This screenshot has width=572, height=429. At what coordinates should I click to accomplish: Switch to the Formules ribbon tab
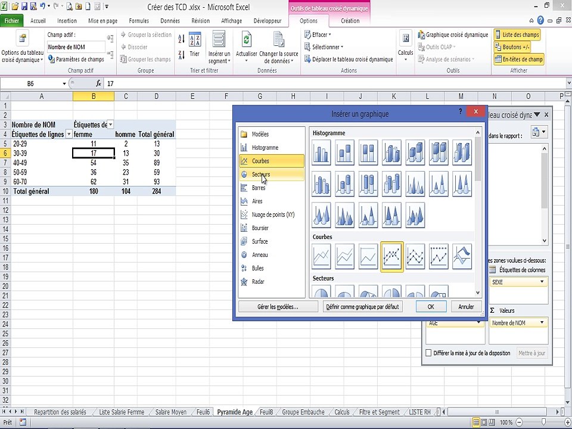[139, 21]
